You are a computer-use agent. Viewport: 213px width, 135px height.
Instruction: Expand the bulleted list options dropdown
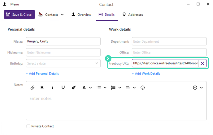click(x=105, y=88)
